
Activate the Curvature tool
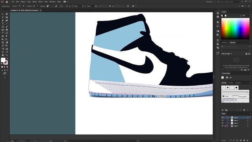click(7, 21)
